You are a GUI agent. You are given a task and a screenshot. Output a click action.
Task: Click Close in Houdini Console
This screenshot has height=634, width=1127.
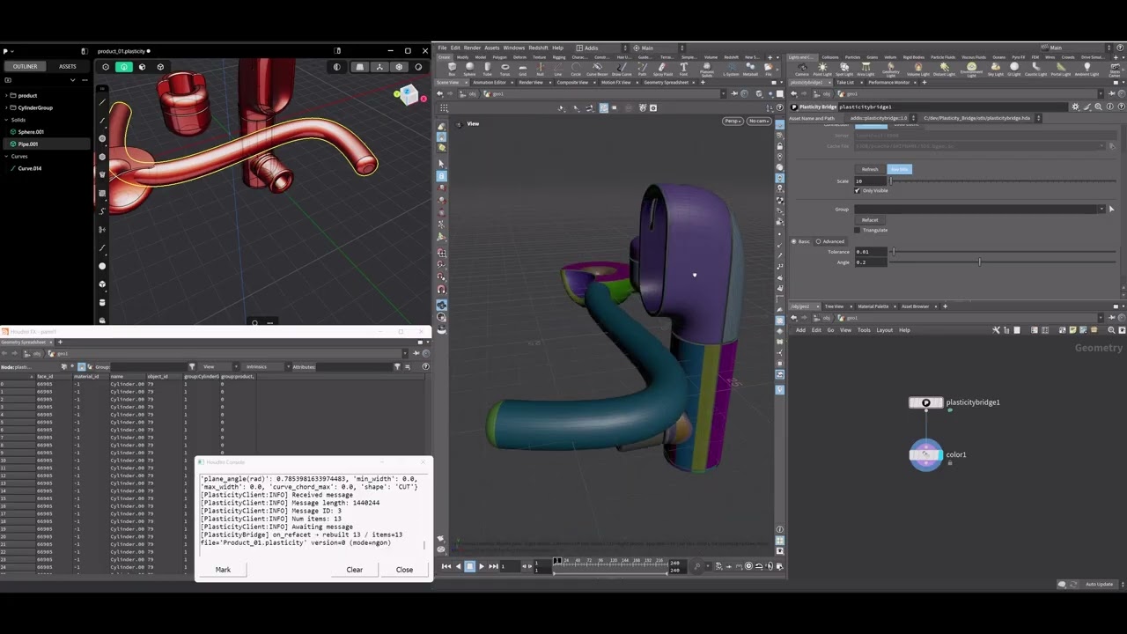(x=404, y=570)
